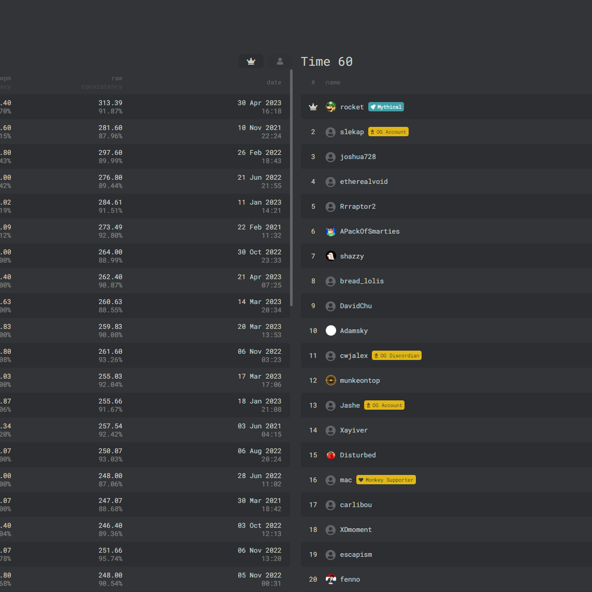Open etherealvoid's profile name
Screen dimensions: 592x592
(x=364, y=182)
